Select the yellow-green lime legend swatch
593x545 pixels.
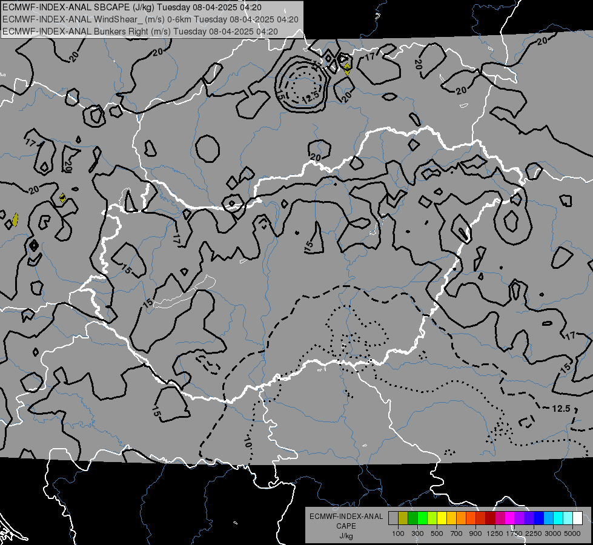pos(432,518)
